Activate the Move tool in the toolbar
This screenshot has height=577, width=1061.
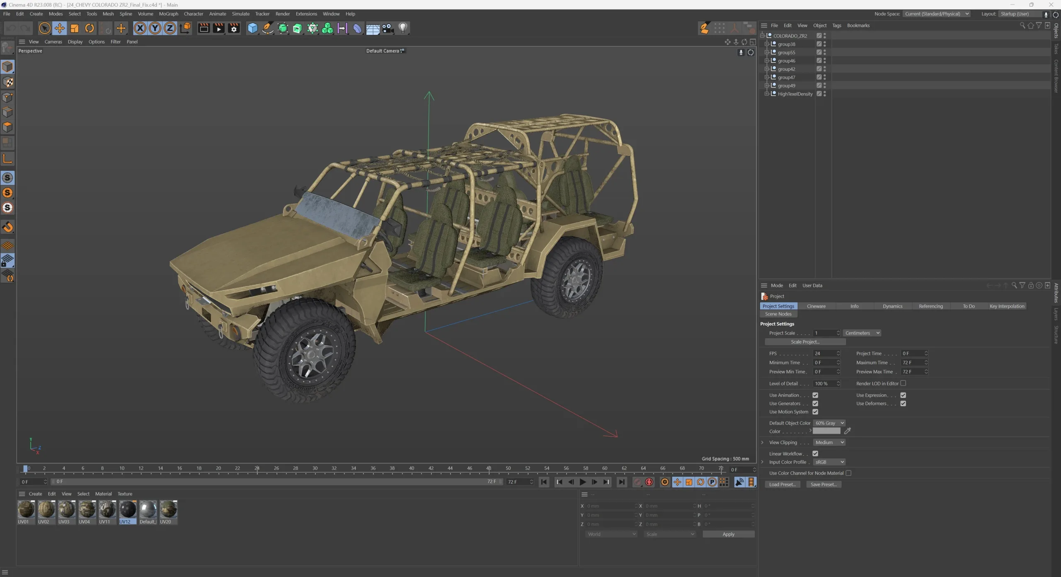coord(59,28)
